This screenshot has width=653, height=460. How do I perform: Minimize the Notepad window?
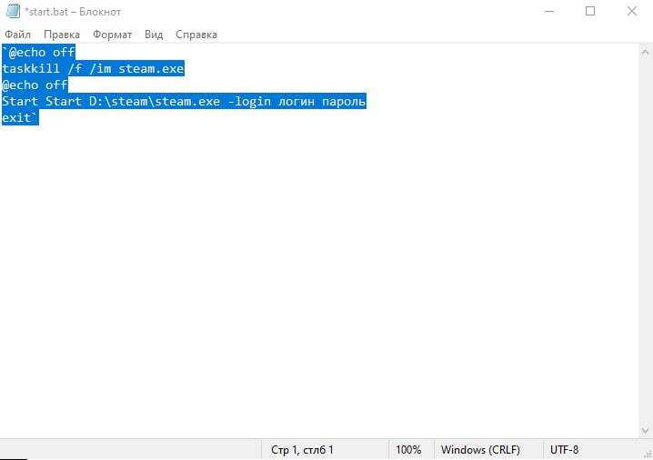click(549, 11)
